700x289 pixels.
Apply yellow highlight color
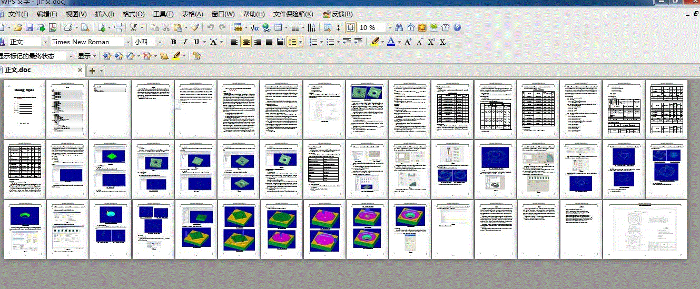375,42
